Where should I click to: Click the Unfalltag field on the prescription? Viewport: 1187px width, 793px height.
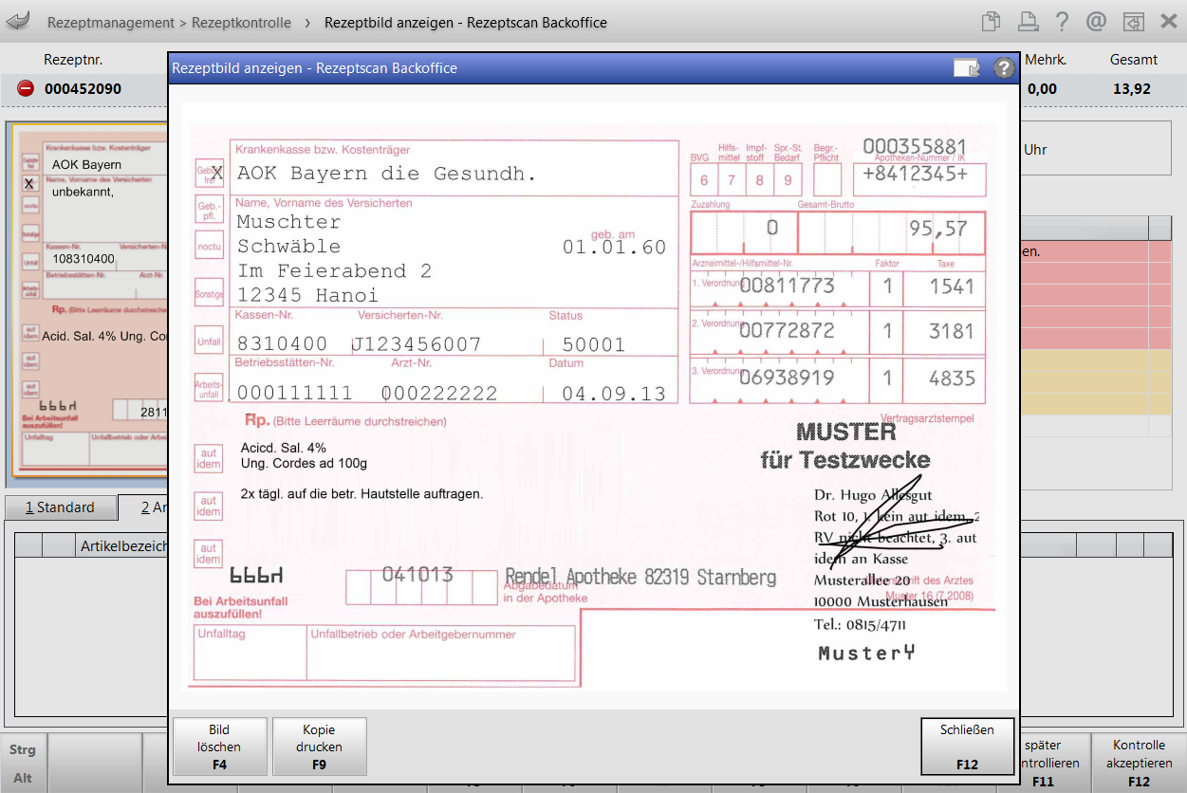pos(249,653)
